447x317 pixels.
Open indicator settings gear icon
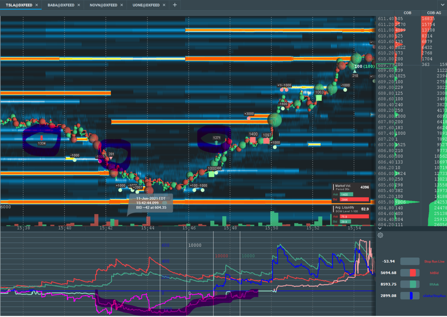pyautogui.click(x=380, y=235)
